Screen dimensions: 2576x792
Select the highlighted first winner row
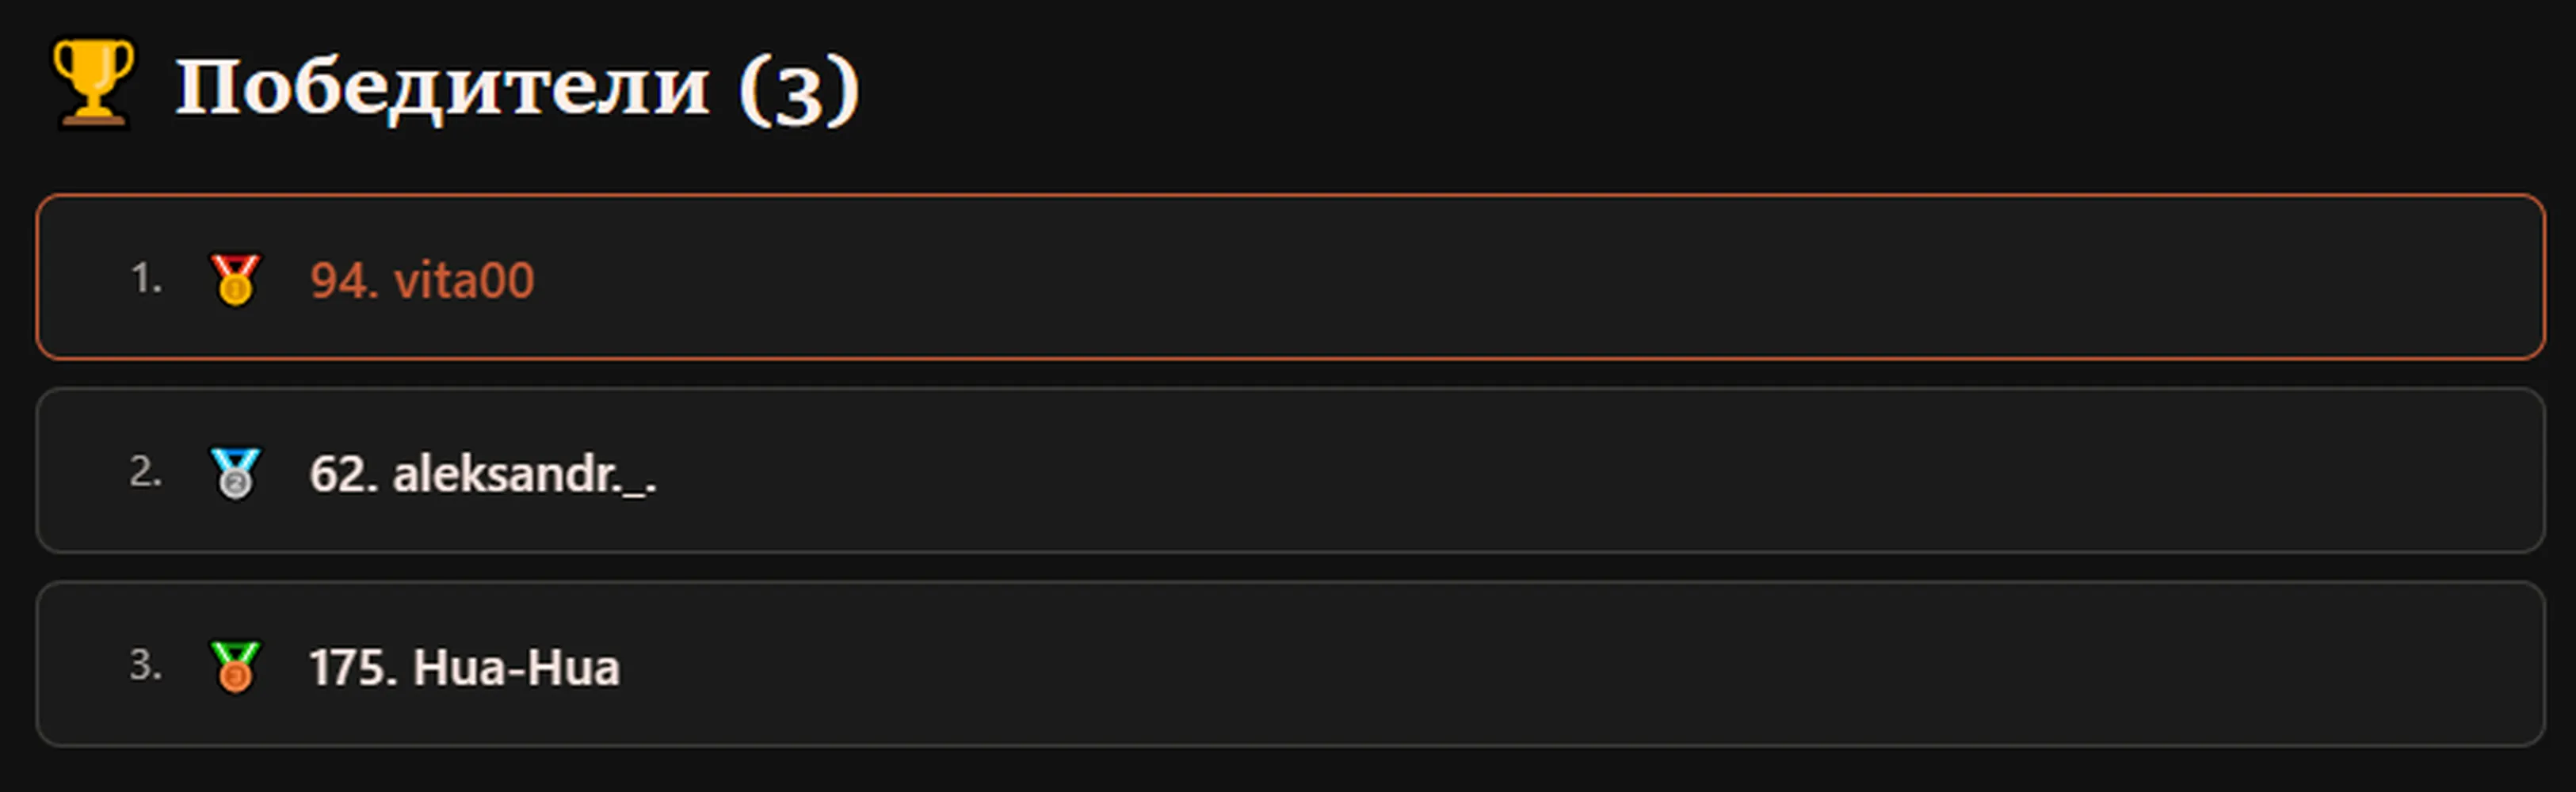[1290, 277]
